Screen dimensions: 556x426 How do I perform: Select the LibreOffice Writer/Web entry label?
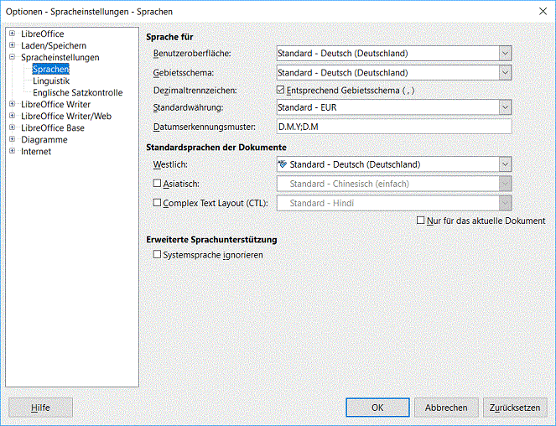[66, 116]
